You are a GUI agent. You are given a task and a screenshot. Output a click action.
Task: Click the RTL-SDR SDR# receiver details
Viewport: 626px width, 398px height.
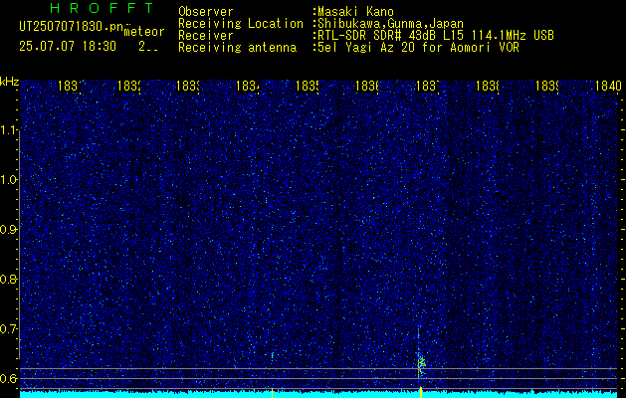[436, 36]
